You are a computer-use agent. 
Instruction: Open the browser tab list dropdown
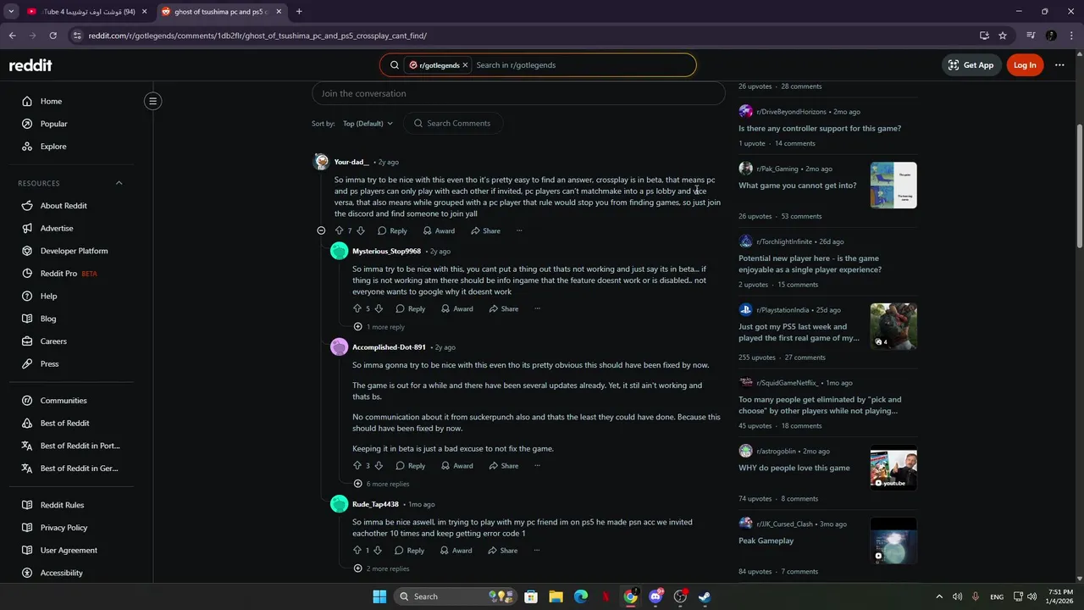tap(11, 12)
